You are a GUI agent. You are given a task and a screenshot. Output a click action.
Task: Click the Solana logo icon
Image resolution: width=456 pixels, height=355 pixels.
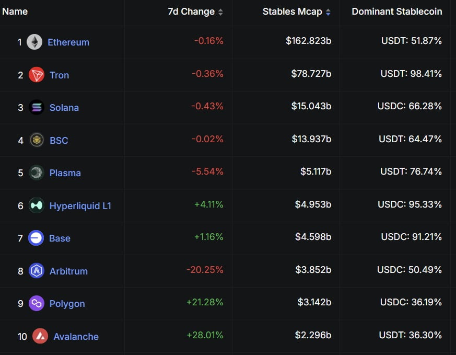tap(37, 108)
